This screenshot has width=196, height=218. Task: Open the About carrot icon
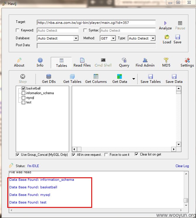pyautogui.click(x=19, y=60)
